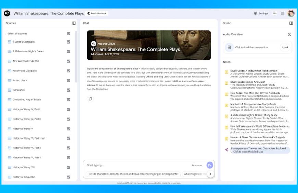Select the 'What insights do' suggestion chip
Image resolution: width=298 pixels, height=193 pixels.
tap(194, 174)
